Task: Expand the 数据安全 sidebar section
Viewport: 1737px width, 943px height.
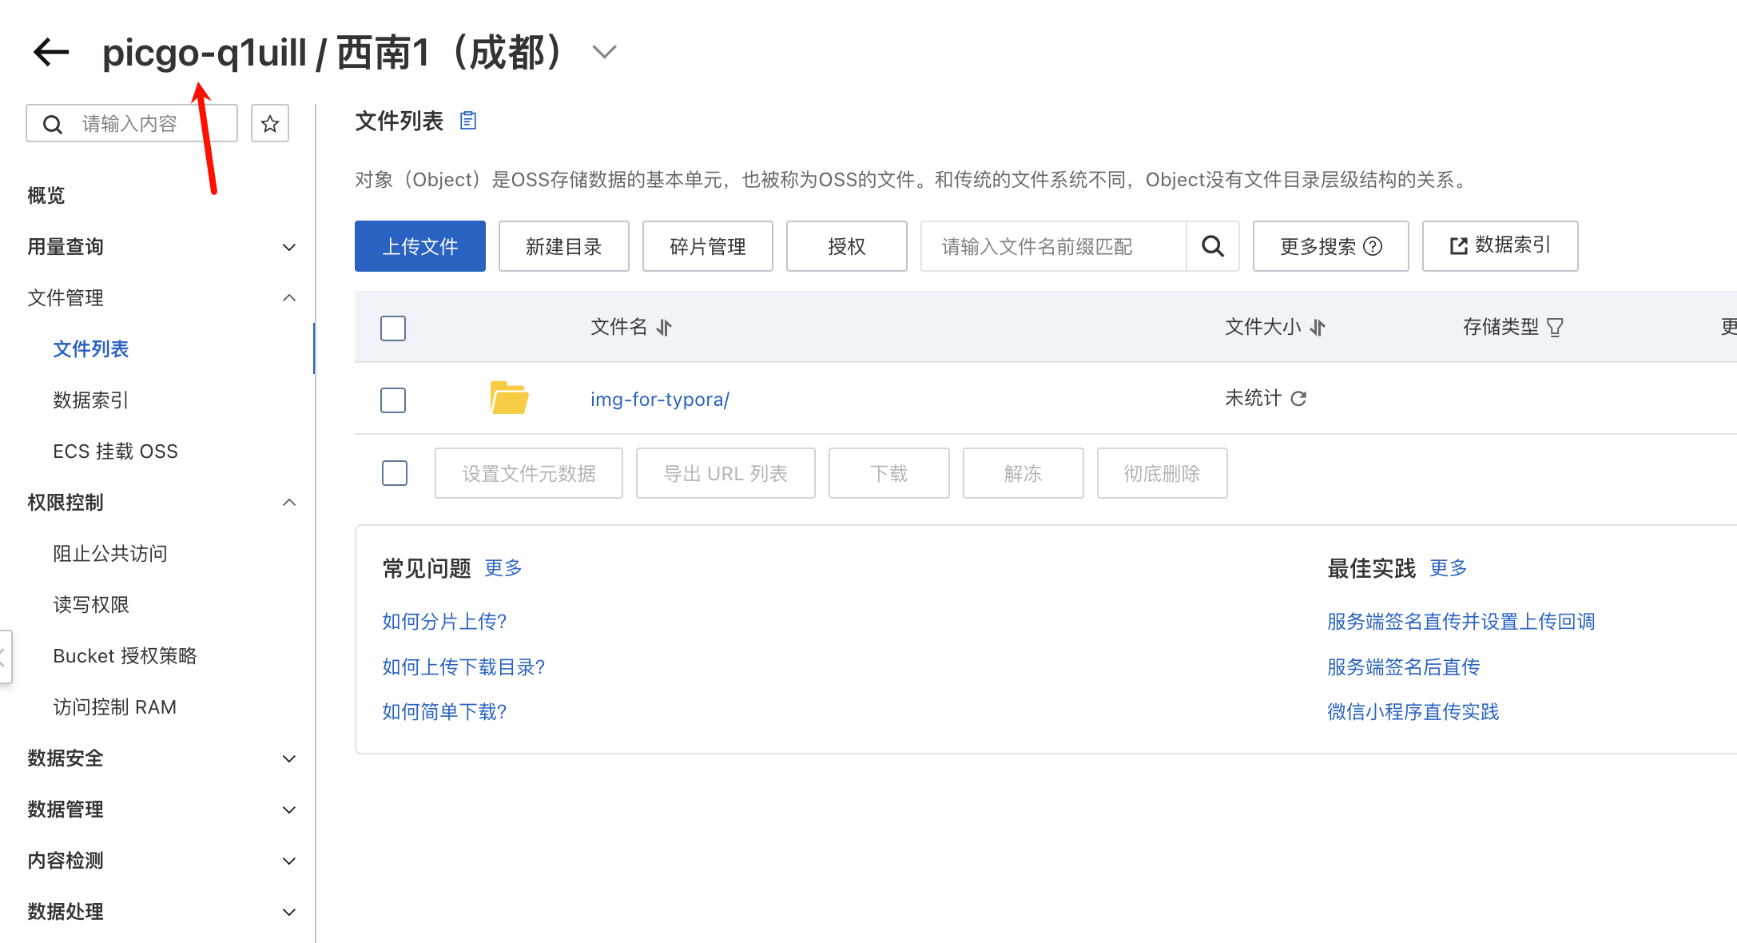Action: 288,758
